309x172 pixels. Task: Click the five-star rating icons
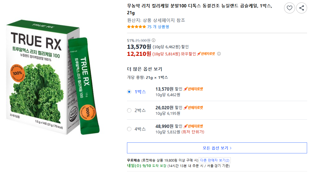[x=137, y=27]
